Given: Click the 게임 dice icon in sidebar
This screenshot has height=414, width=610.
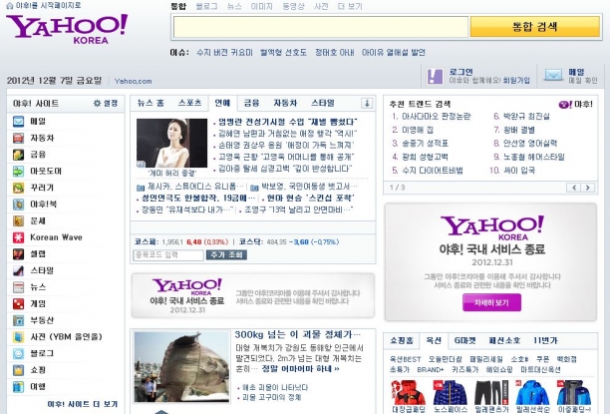Looking at the screenshot, I should click(x=18, y=303).
